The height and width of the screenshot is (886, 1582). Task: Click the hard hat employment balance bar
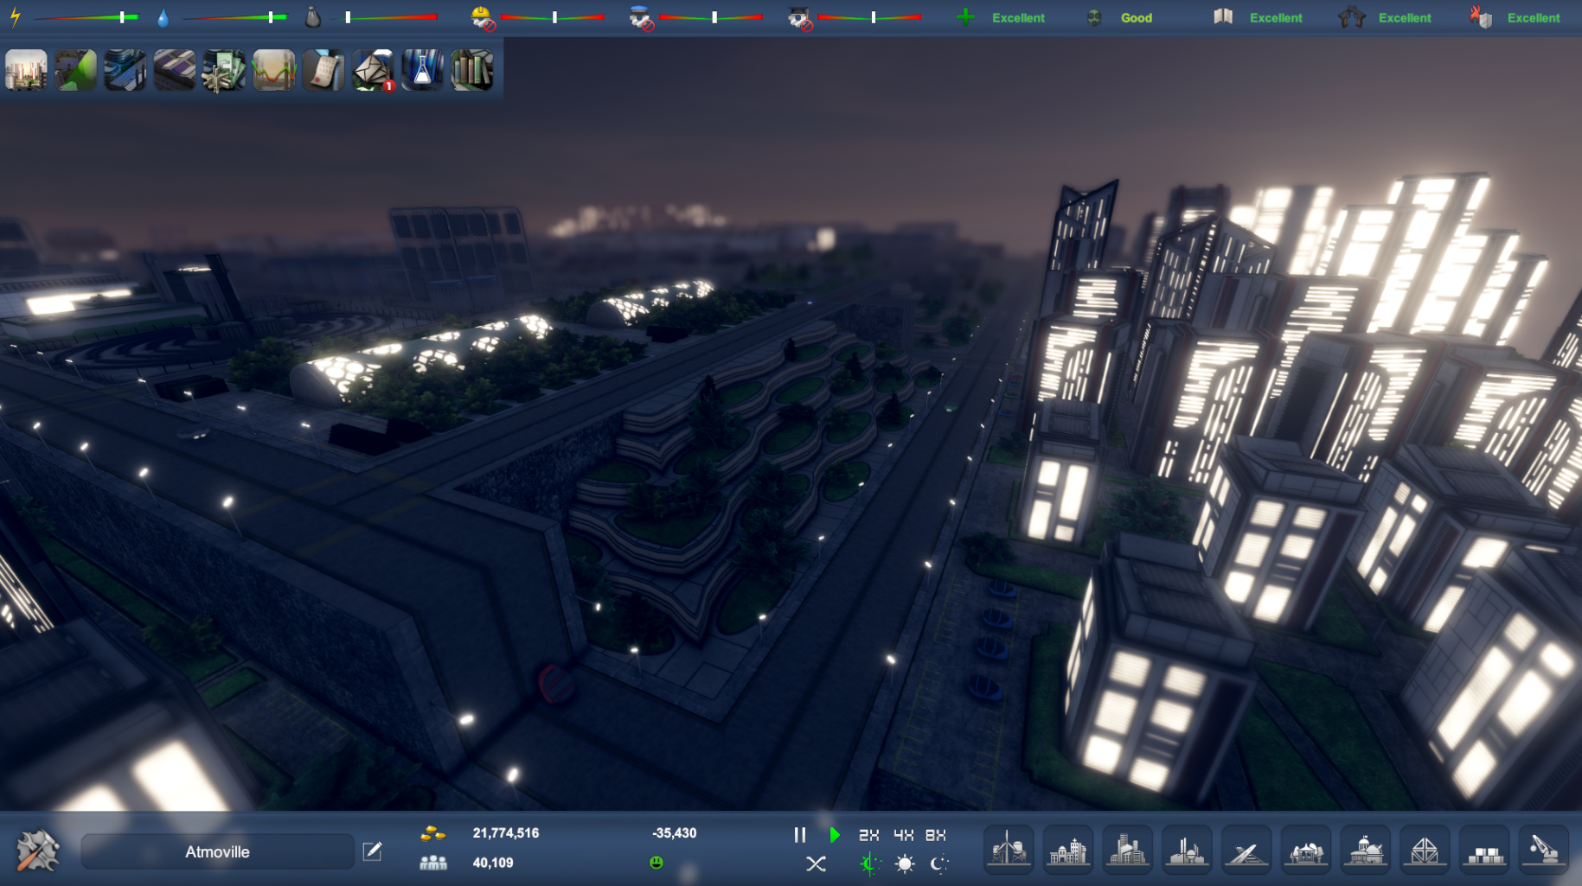[x=552, y=17]
